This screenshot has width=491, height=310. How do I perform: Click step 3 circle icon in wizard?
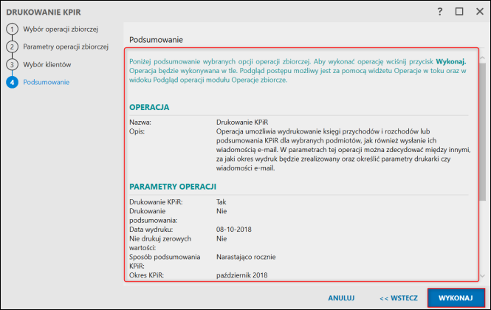12,64
